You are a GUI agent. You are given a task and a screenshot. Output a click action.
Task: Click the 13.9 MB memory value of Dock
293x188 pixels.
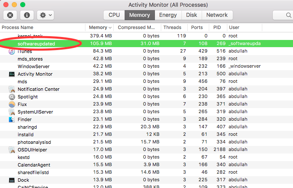(102, 180)
